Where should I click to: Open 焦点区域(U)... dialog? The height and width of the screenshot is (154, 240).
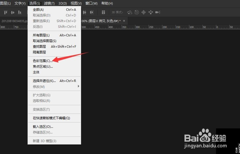coord(54,66)
